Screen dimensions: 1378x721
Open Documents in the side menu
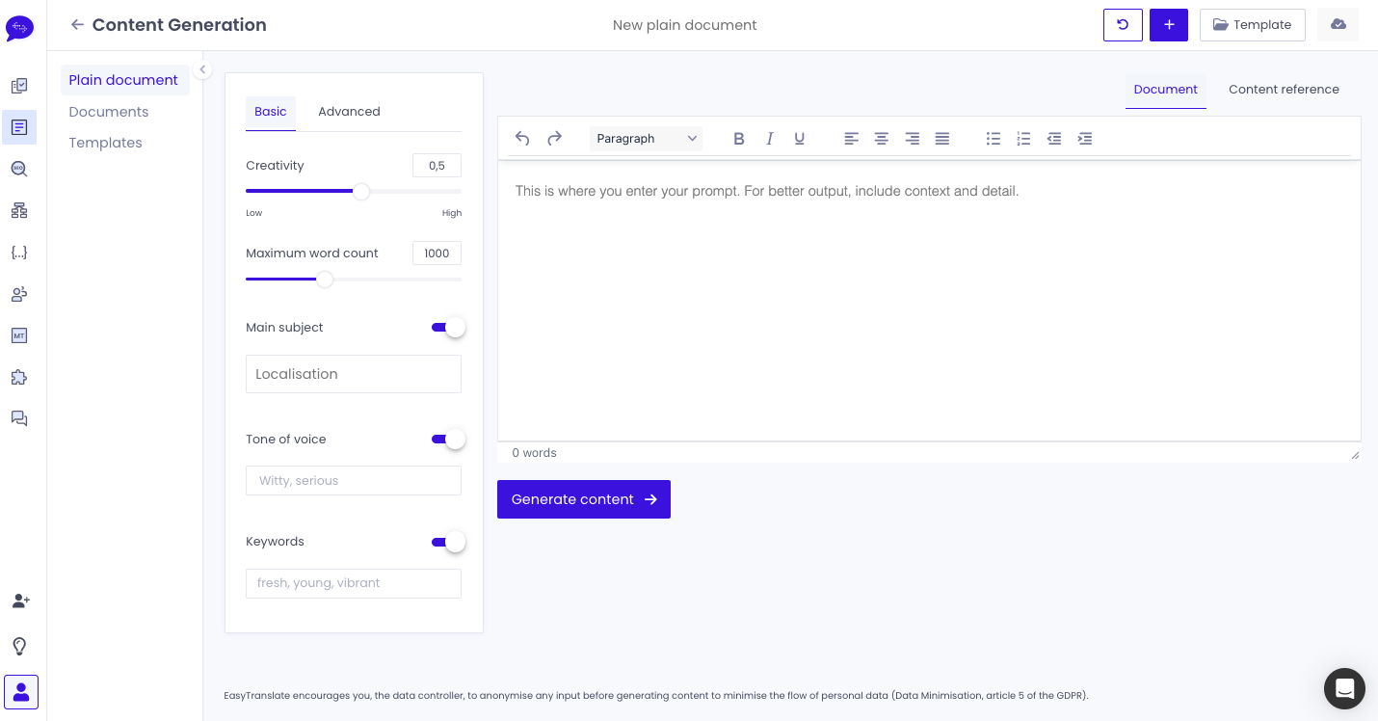tap(109, 112)
